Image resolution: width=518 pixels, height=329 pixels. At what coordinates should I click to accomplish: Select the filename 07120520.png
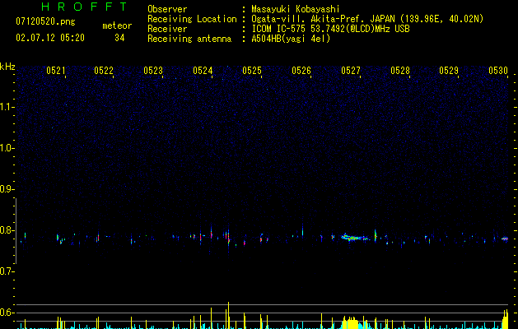click(x=45, y=22)
